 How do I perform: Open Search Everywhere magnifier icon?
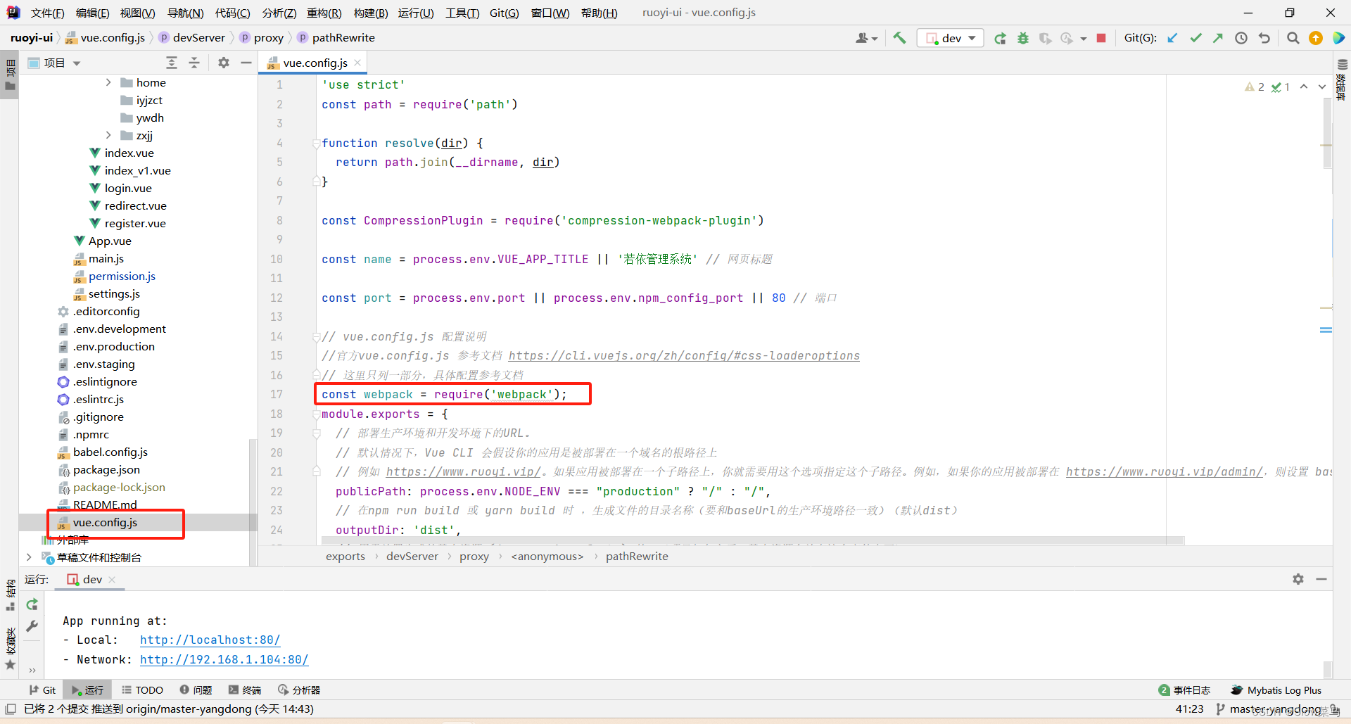coord(1293,38)
